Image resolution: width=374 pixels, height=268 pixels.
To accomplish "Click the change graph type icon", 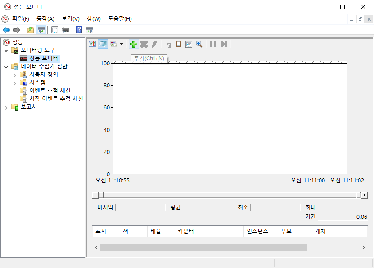I will (x=113, y=44).
